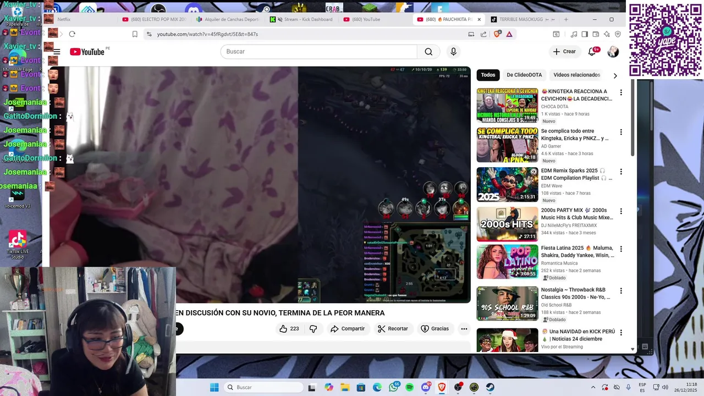Open options menu for Fiesta Latina 2025 video
Screen dimensions: 704x396
pyautogui.click(x=621, y=249)
